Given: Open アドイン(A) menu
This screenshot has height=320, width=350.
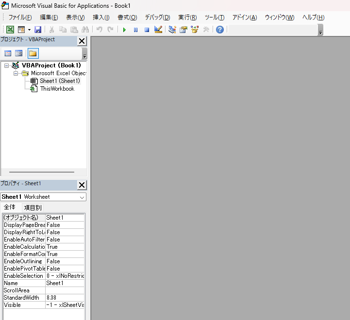Looking at the screenshot, I should (245, 17).
